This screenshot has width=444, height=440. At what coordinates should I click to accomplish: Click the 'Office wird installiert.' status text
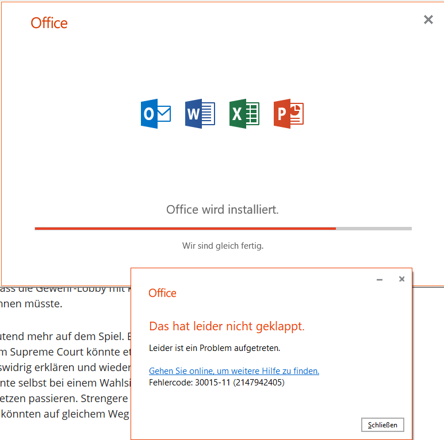coord(222,210)
